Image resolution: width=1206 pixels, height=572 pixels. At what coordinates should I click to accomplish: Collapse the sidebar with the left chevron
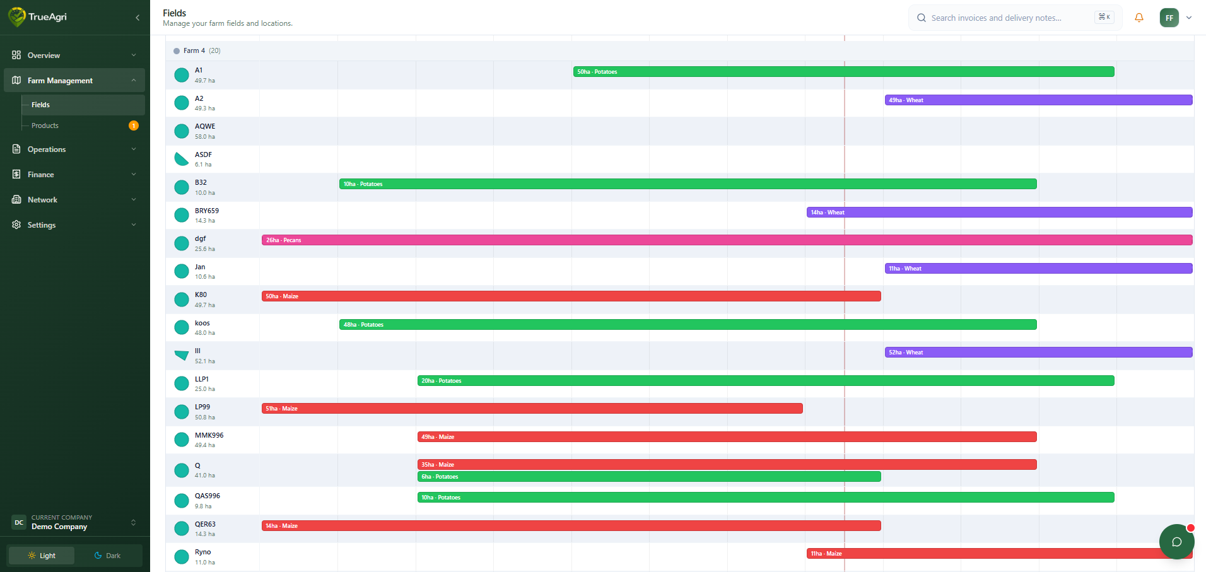(138, 18)
